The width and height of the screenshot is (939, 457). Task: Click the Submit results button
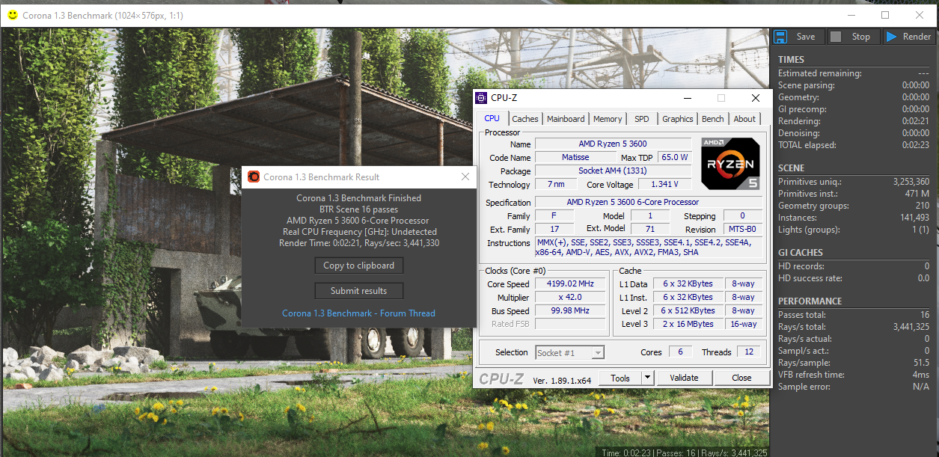(x=359, y=291)
